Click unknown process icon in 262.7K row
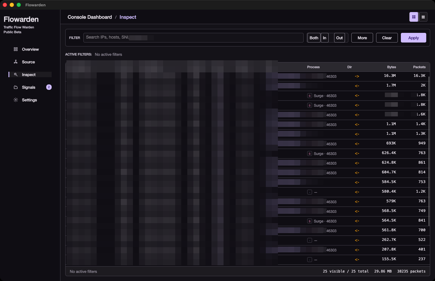 click(x=310, y=240)
